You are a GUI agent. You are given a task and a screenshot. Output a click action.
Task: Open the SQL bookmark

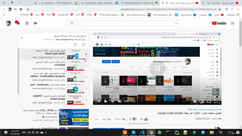40,15
